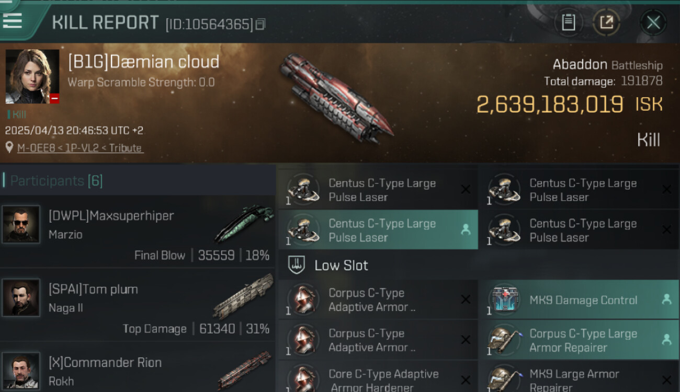The width and height of the screenshot is (680, 392).
Task: Select participant Maxsuperhiper's portrait
Action: (21, 224)
